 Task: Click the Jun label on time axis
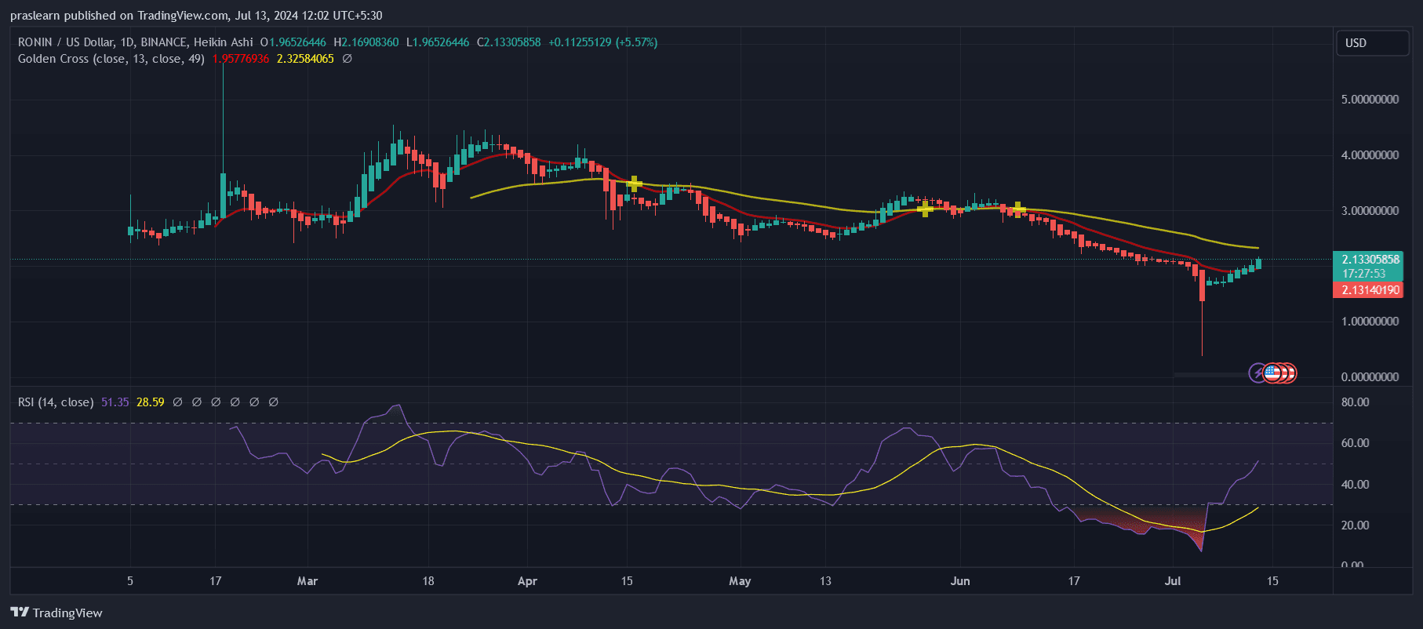click(960, 581)
